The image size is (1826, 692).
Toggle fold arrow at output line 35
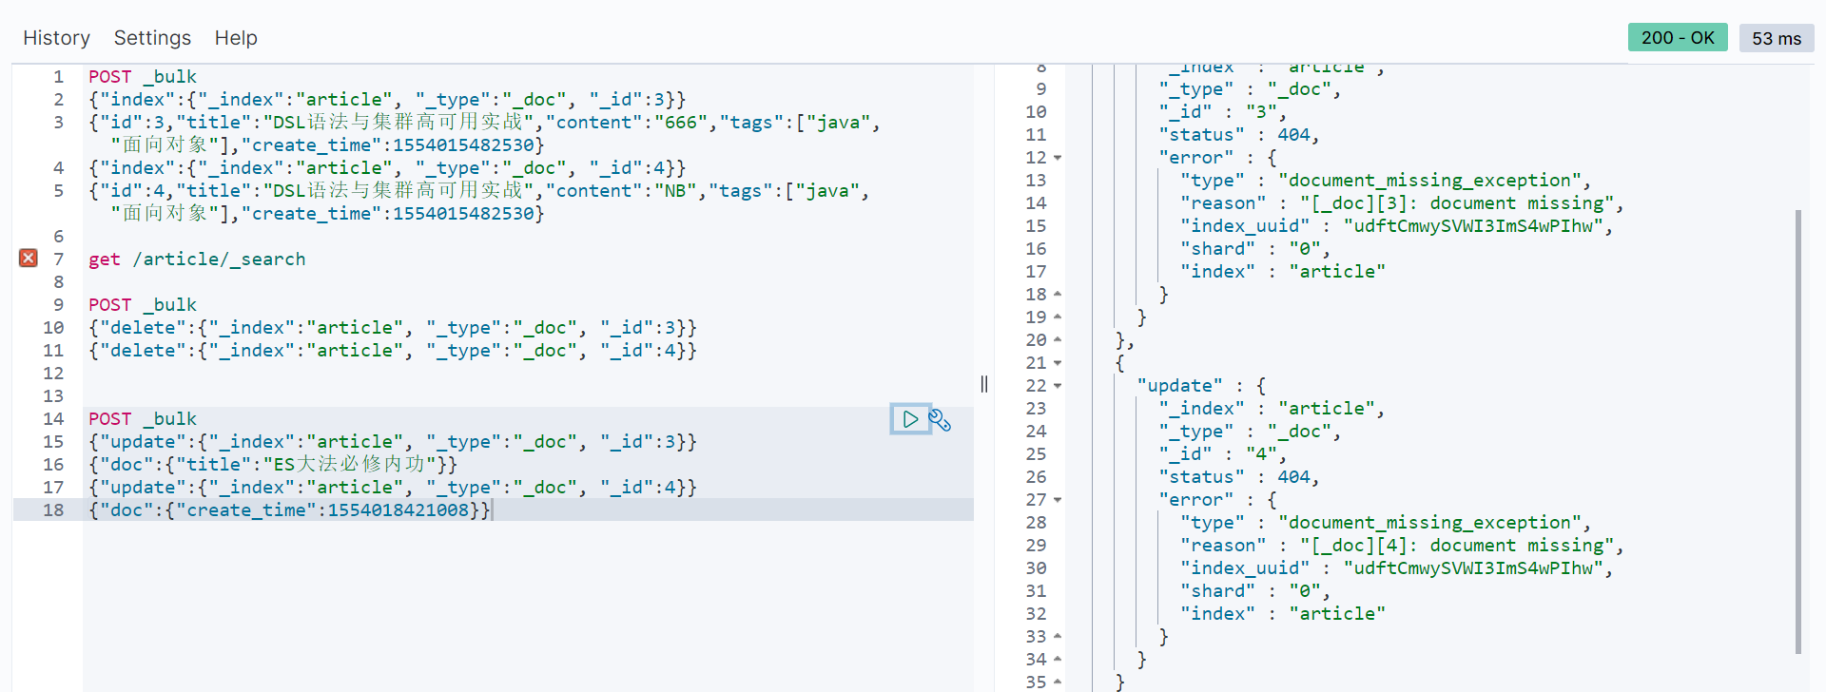click(x=1058, y=682)
